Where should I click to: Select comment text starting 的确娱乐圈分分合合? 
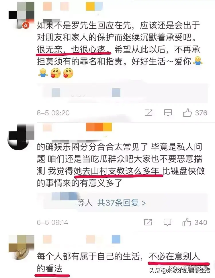tap(121, 165)
